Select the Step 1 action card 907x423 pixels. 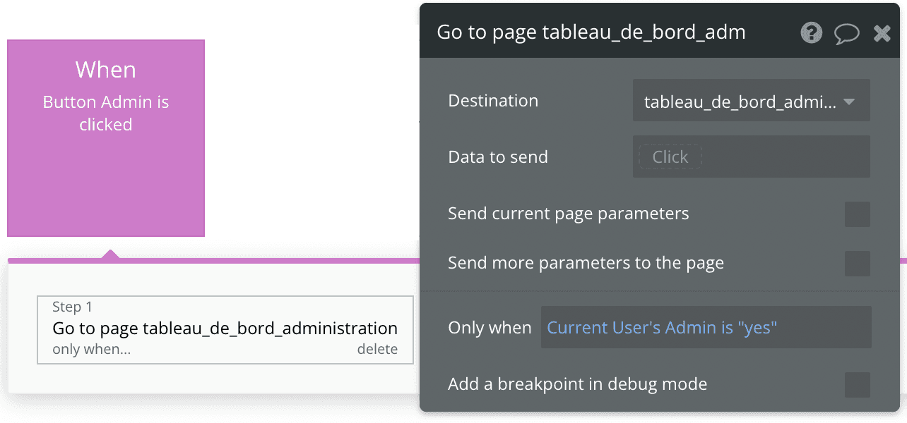coord(225,329)
